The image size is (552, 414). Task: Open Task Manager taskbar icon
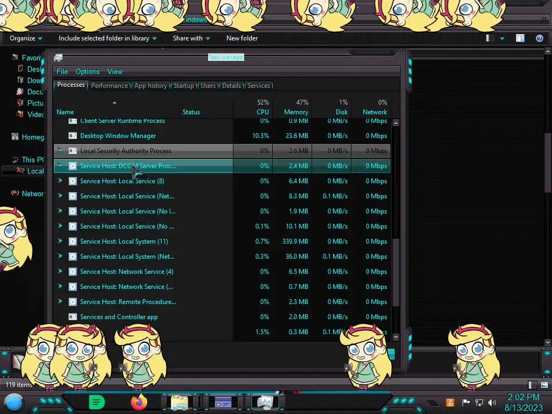[265, 402]
